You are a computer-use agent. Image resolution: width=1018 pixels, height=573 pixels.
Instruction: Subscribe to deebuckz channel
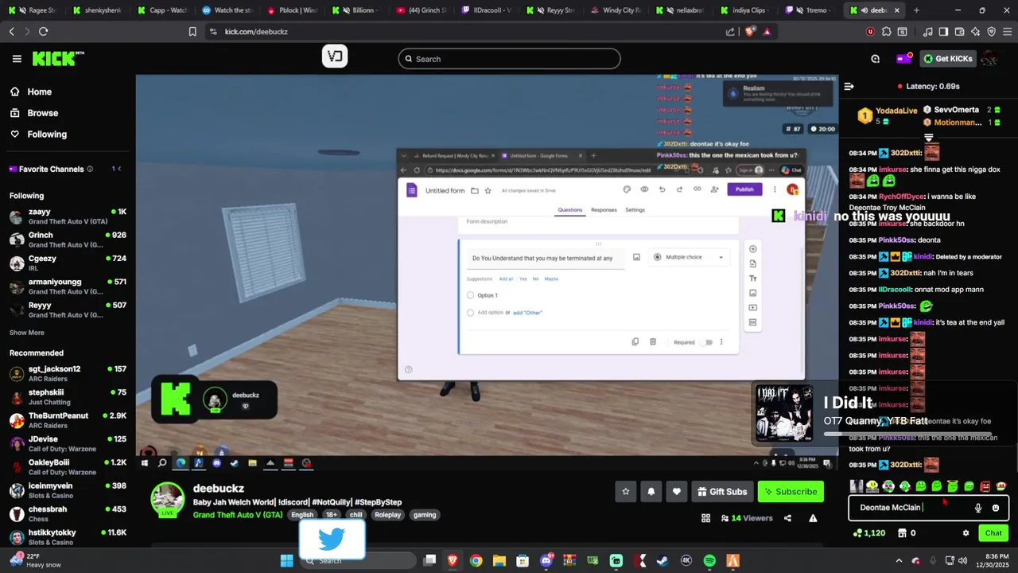pos(791,492)
